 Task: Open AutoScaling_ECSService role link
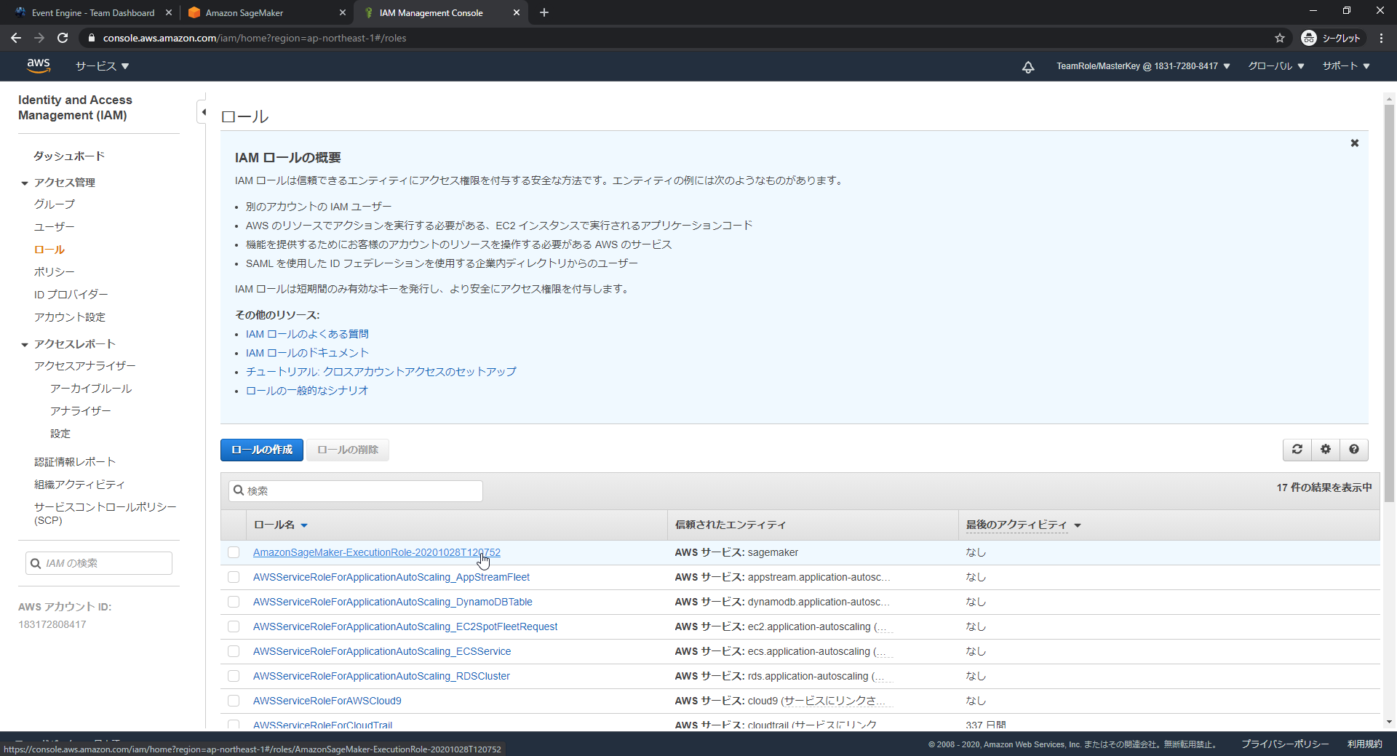click(x=381, y=651)
